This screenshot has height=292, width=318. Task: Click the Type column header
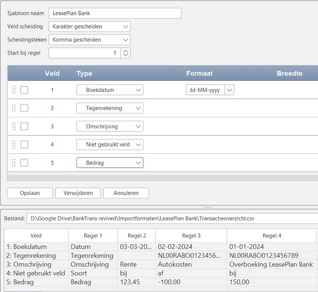[84, 74]
